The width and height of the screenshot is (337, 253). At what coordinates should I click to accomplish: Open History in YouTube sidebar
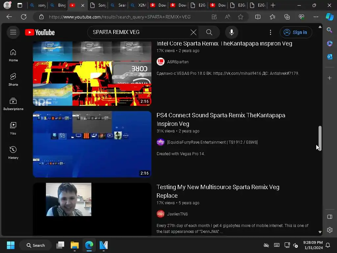(x=13, y=153)
